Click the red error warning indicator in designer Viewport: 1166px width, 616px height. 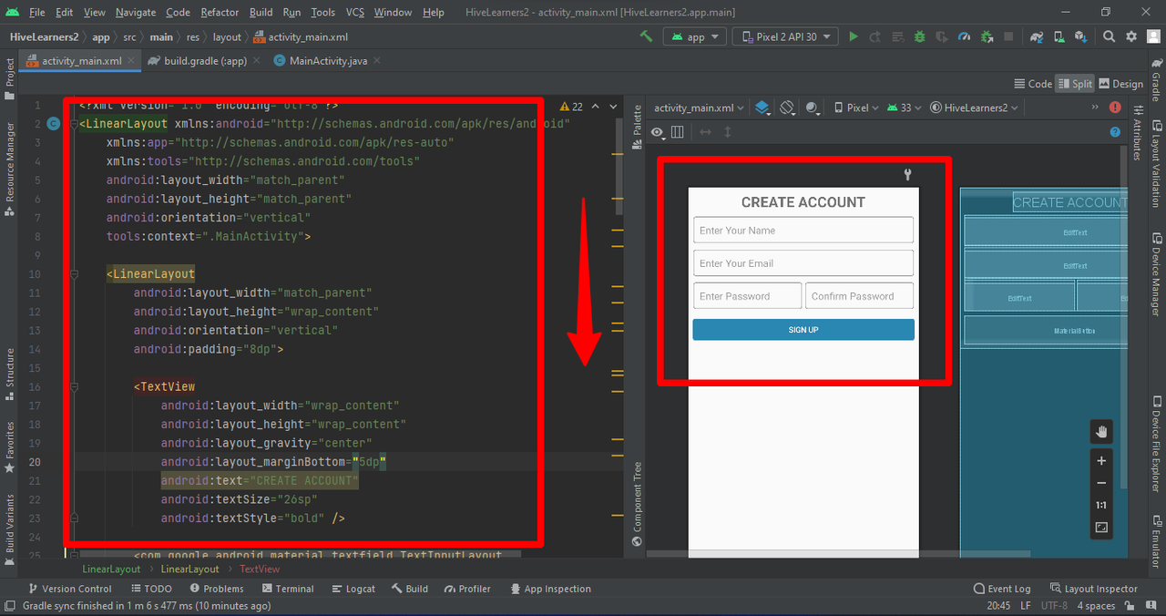tap(1115, 107)
